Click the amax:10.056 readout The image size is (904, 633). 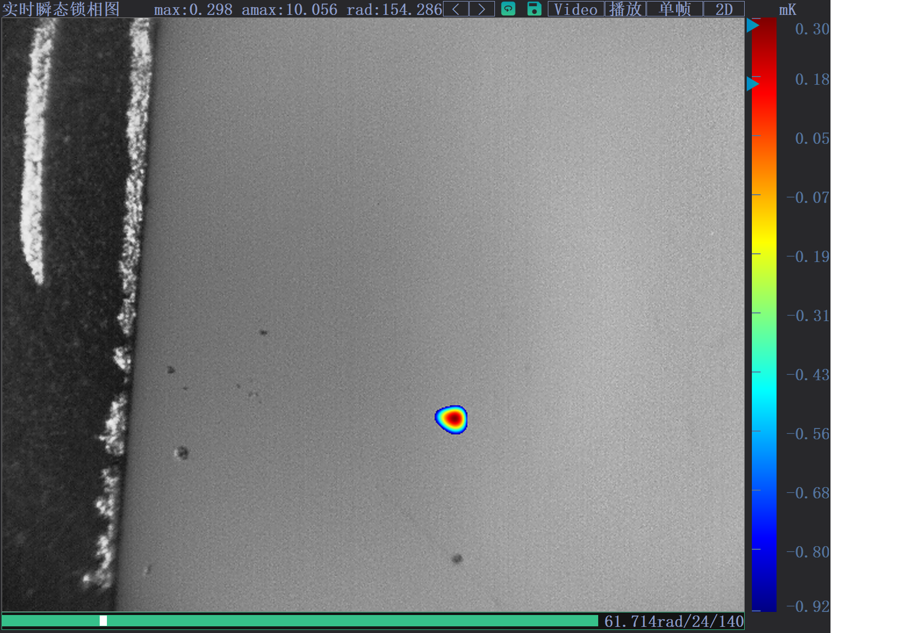tap(289, 9)
